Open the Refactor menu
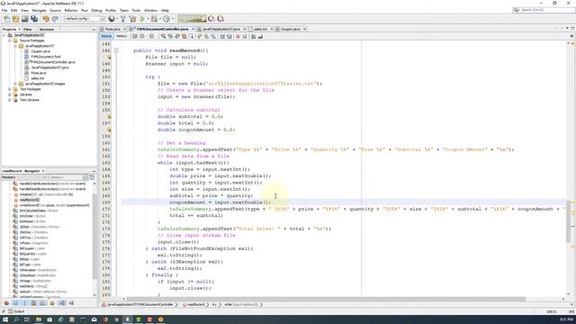The width and height of the screenshot is (576, 324). click(x=71, y=10)
